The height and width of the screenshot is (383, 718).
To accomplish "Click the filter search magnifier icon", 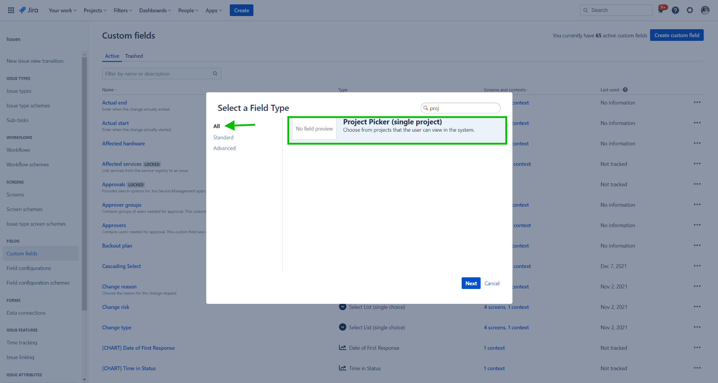I will [x=215, y=74].
